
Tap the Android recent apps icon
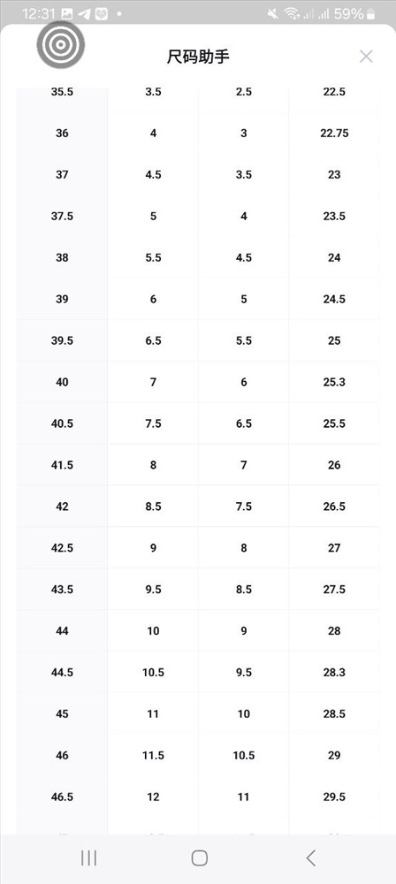(88, 858)
